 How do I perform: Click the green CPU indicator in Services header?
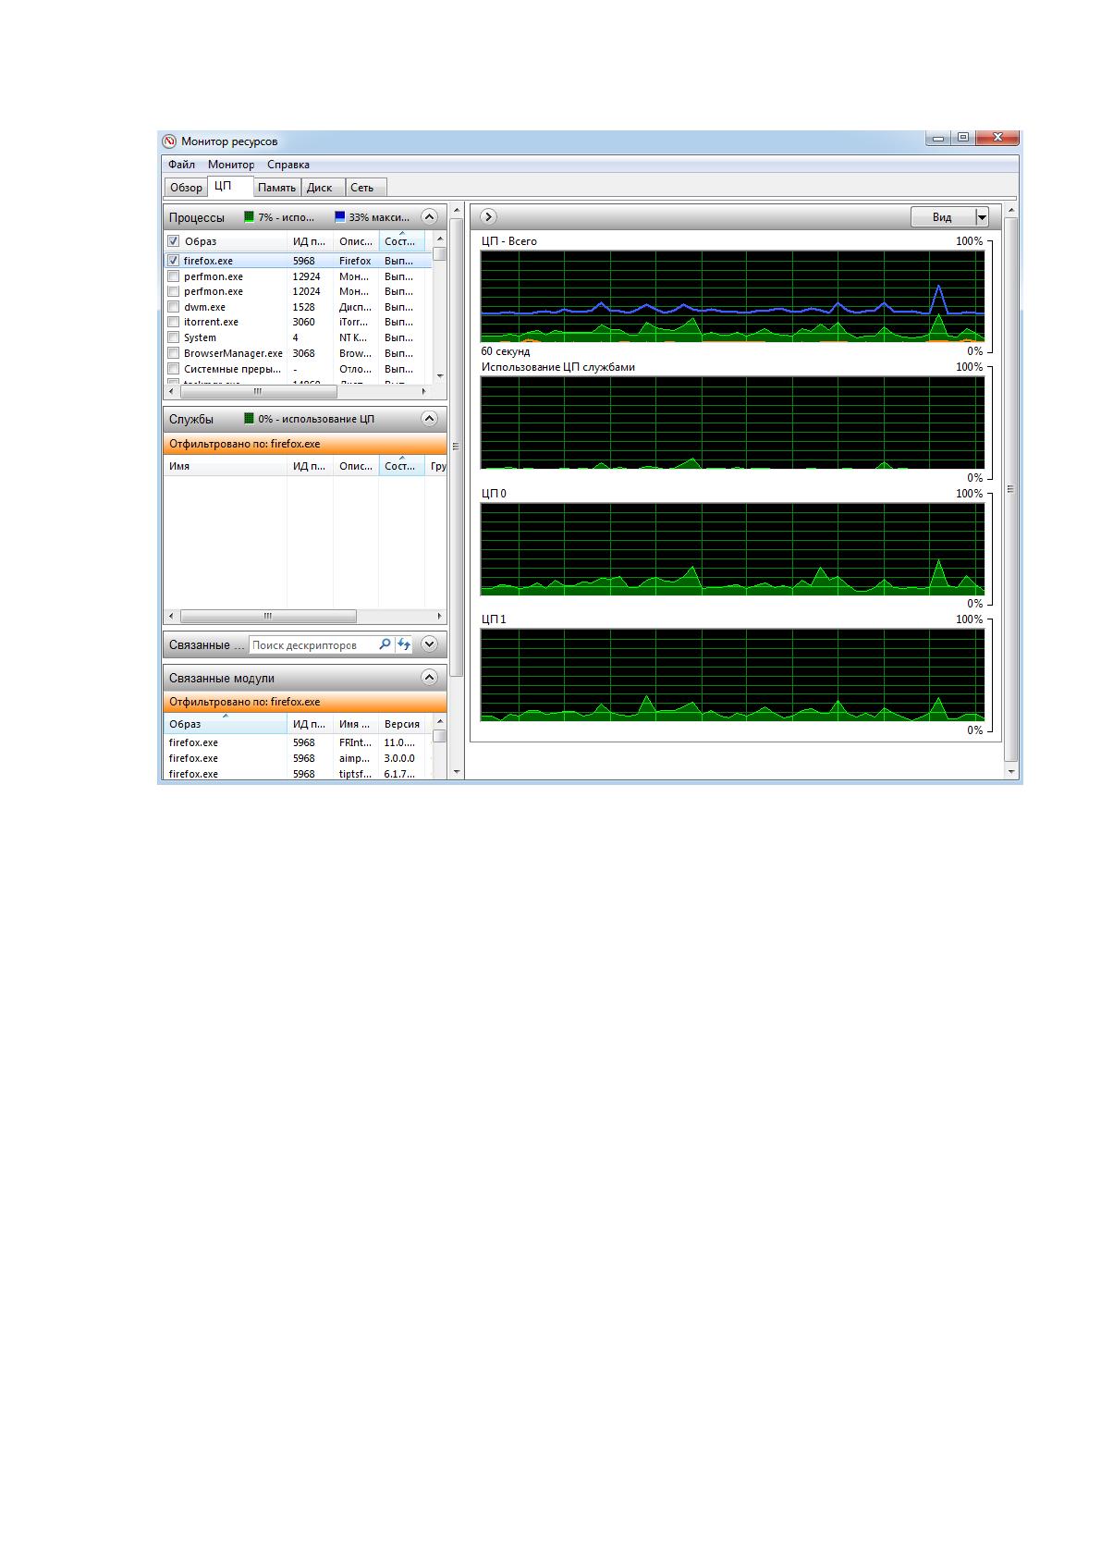tap(249, 419)
